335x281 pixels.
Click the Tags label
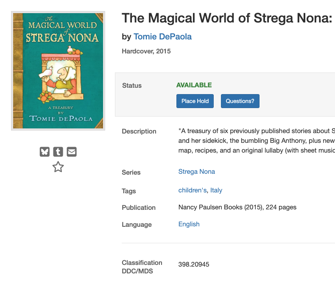(x=129, y=191)
